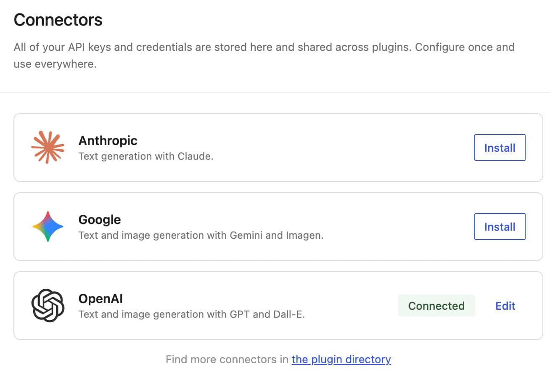Click the Anthropic starburst logo icon
The width and height of the screenshot is (550, 385).
(x=48, y=147)
